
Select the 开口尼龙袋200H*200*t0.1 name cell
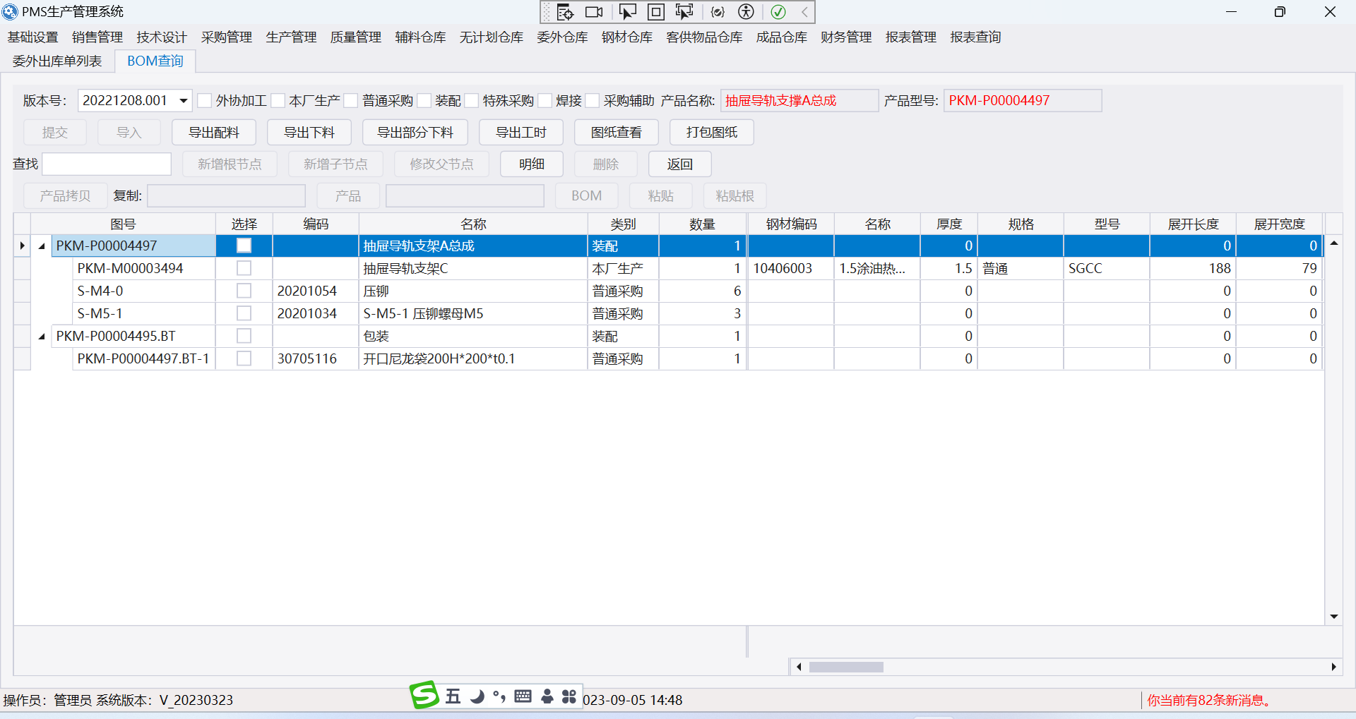pyautogui.click(x=473, y=359)
